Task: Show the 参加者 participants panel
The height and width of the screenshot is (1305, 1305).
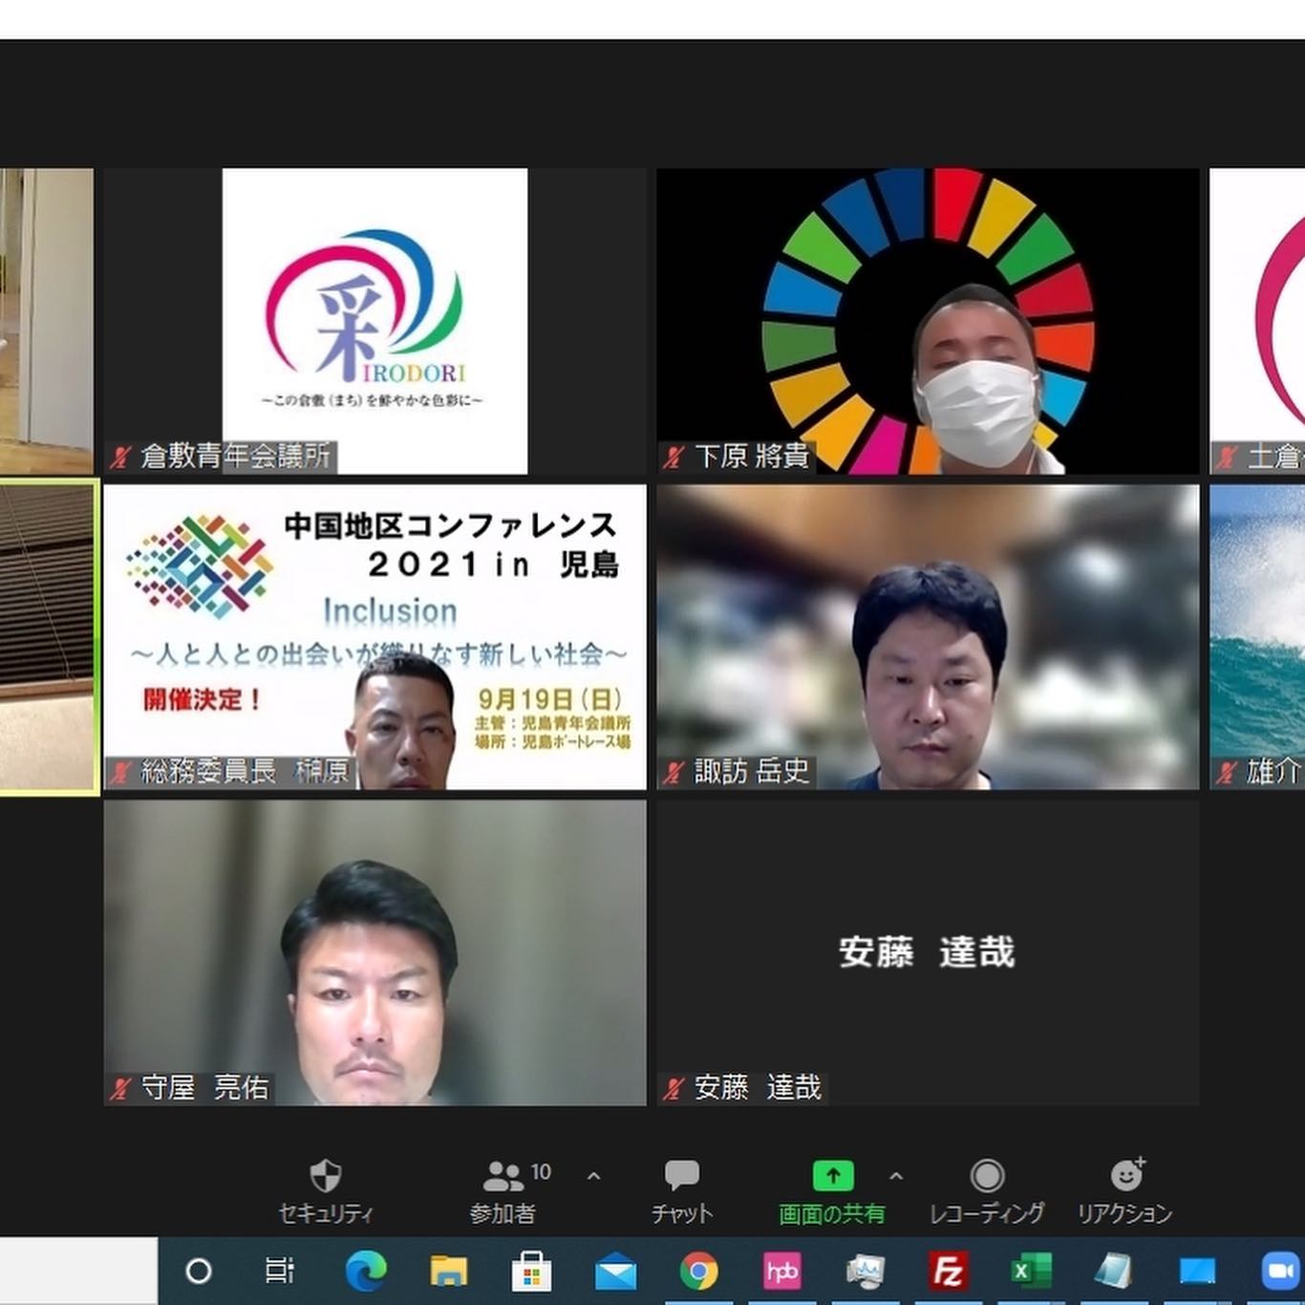Action: [x=503, y=1177]
